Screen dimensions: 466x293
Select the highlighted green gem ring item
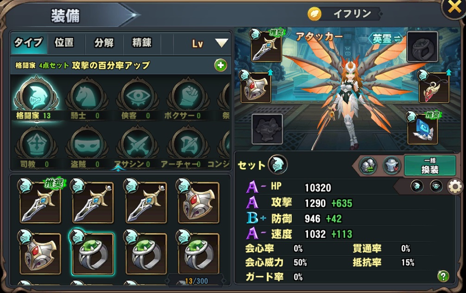point(93,253)
